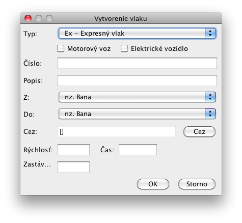This screenshot has height=223, width=242.
Task: Select the Cez text field showing []
Action: pos(117,131)
